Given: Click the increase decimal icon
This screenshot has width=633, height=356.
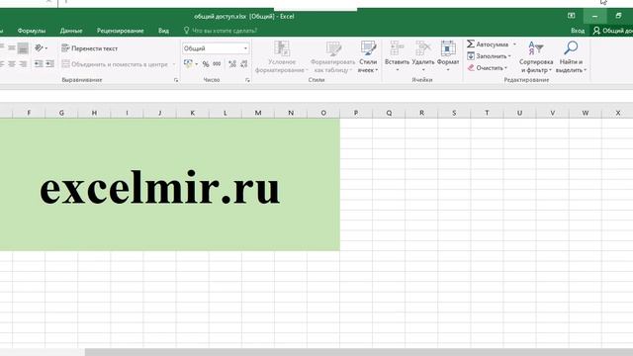Looking at the screenshot, I should (232, 63).
